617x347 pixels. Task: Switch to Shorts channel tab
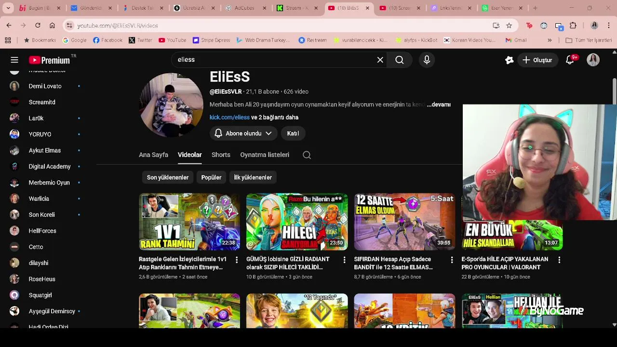point(221,155)
